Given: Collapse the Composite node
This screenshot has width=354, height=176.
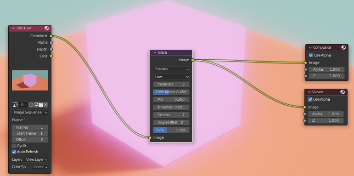Looking at the screenshot, I should click(x=310, y=47).
